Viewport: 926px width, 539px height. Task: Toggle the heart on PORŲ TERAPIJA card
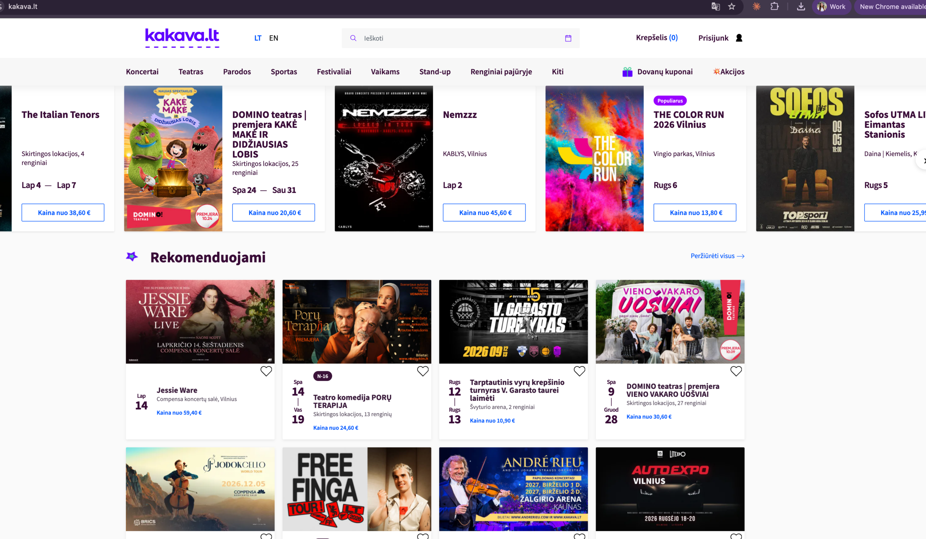pyautogui.click(x=422, y=371)
